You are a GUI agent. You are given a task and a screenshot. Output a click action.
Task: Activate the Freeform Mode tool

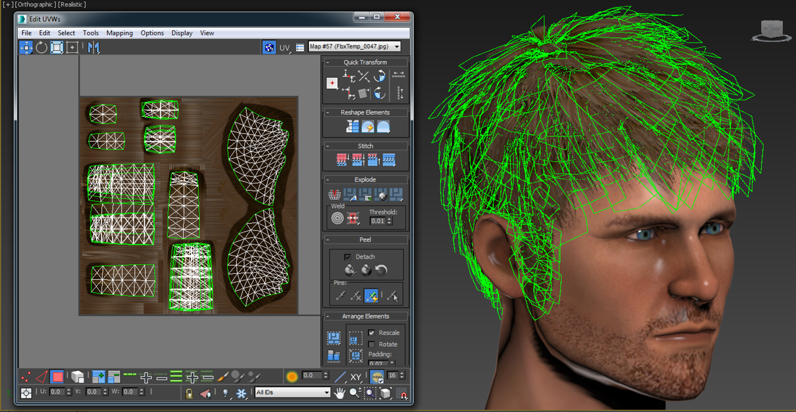click(72, 48)
